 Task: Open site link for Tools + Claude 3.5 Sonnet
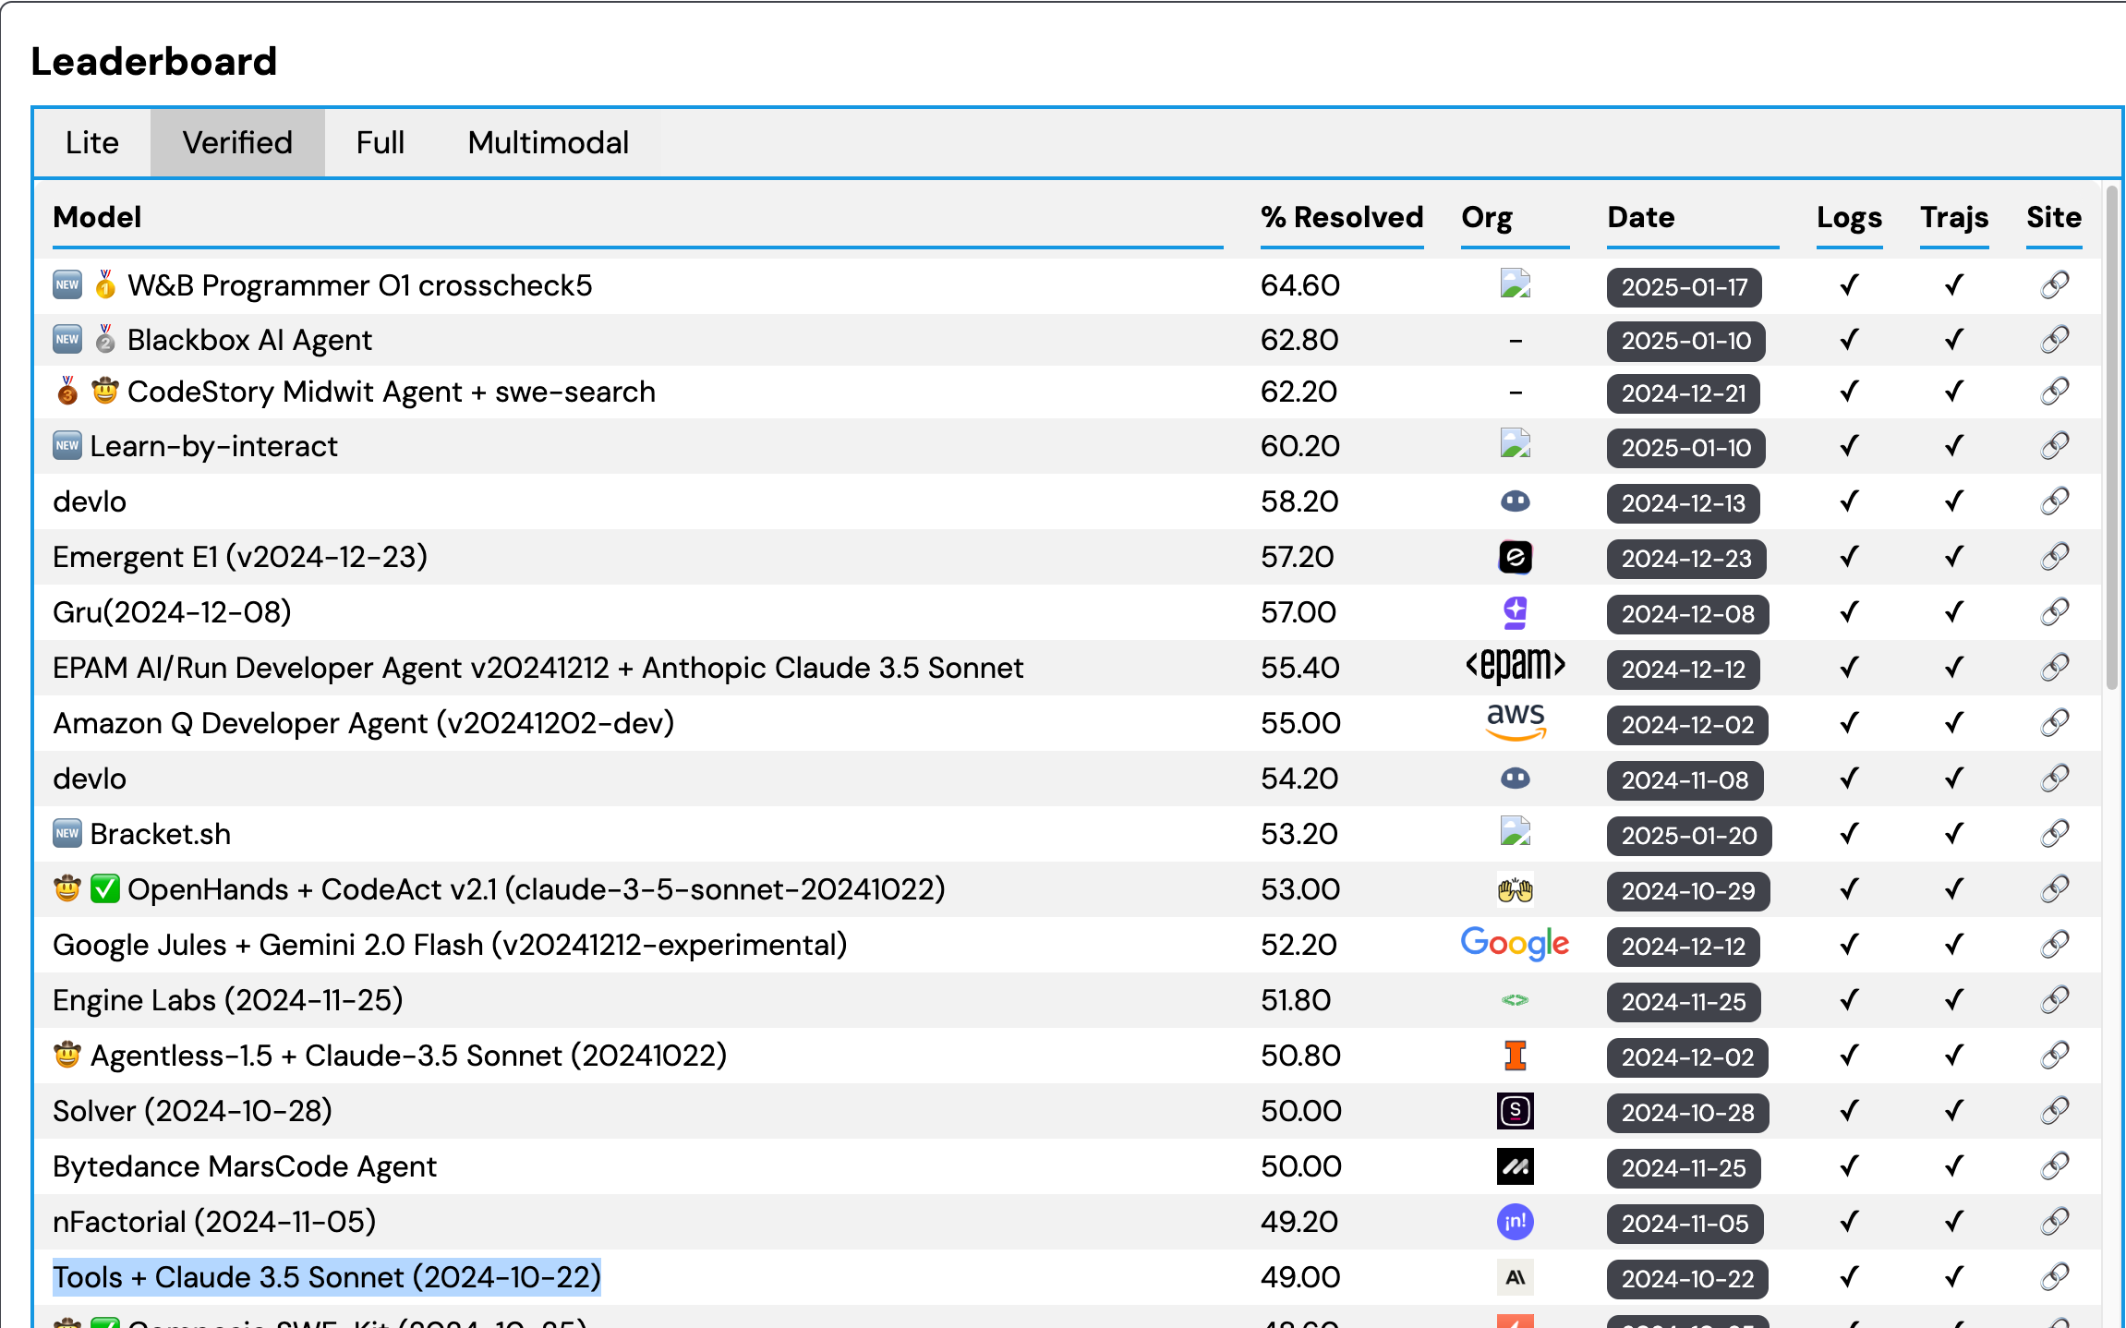point(2054,1277)
